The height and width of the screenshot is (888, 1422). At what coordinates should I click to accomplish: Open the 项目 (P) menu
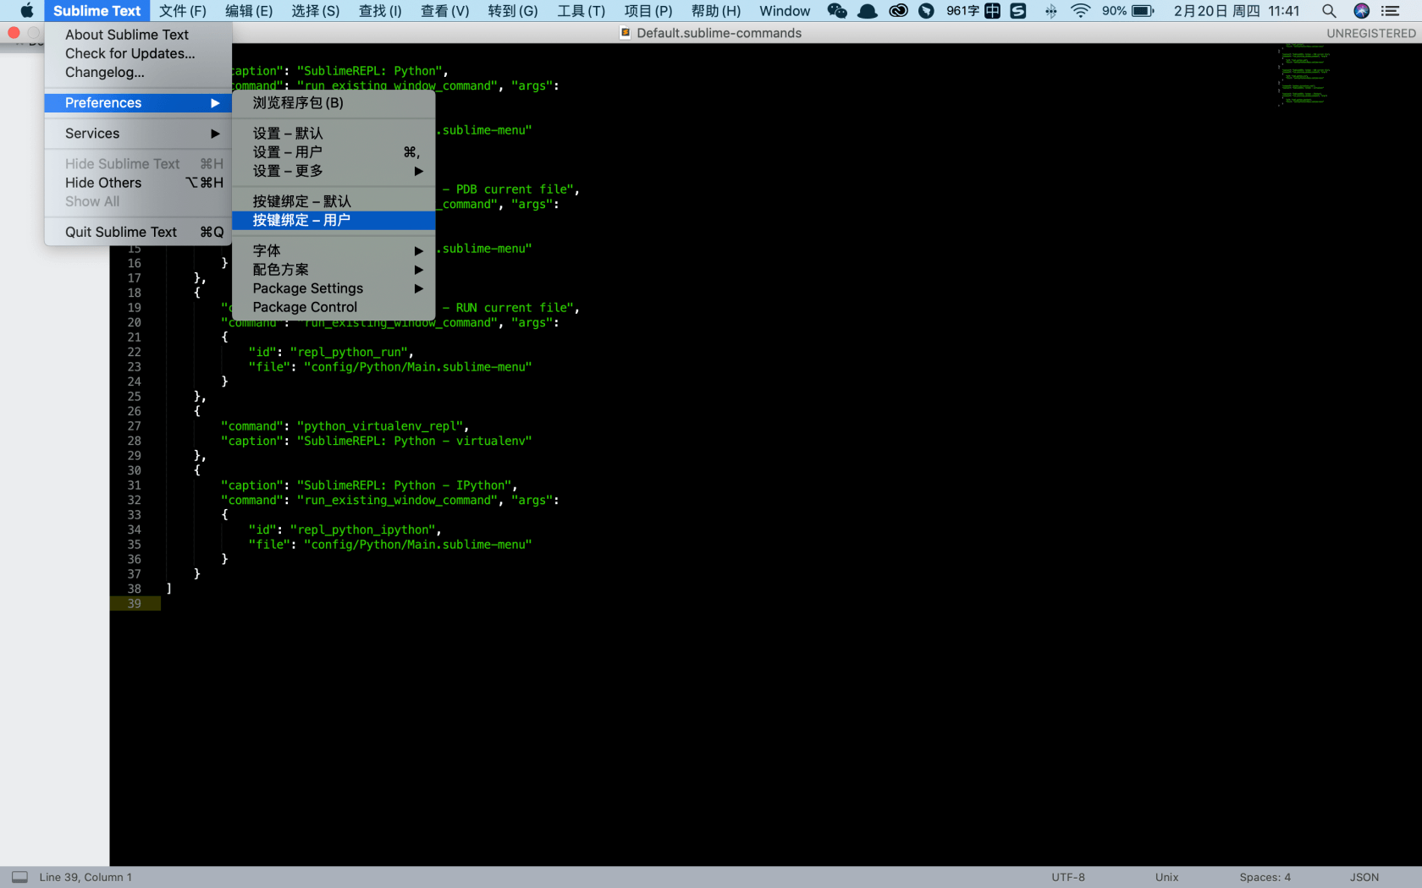648,11
